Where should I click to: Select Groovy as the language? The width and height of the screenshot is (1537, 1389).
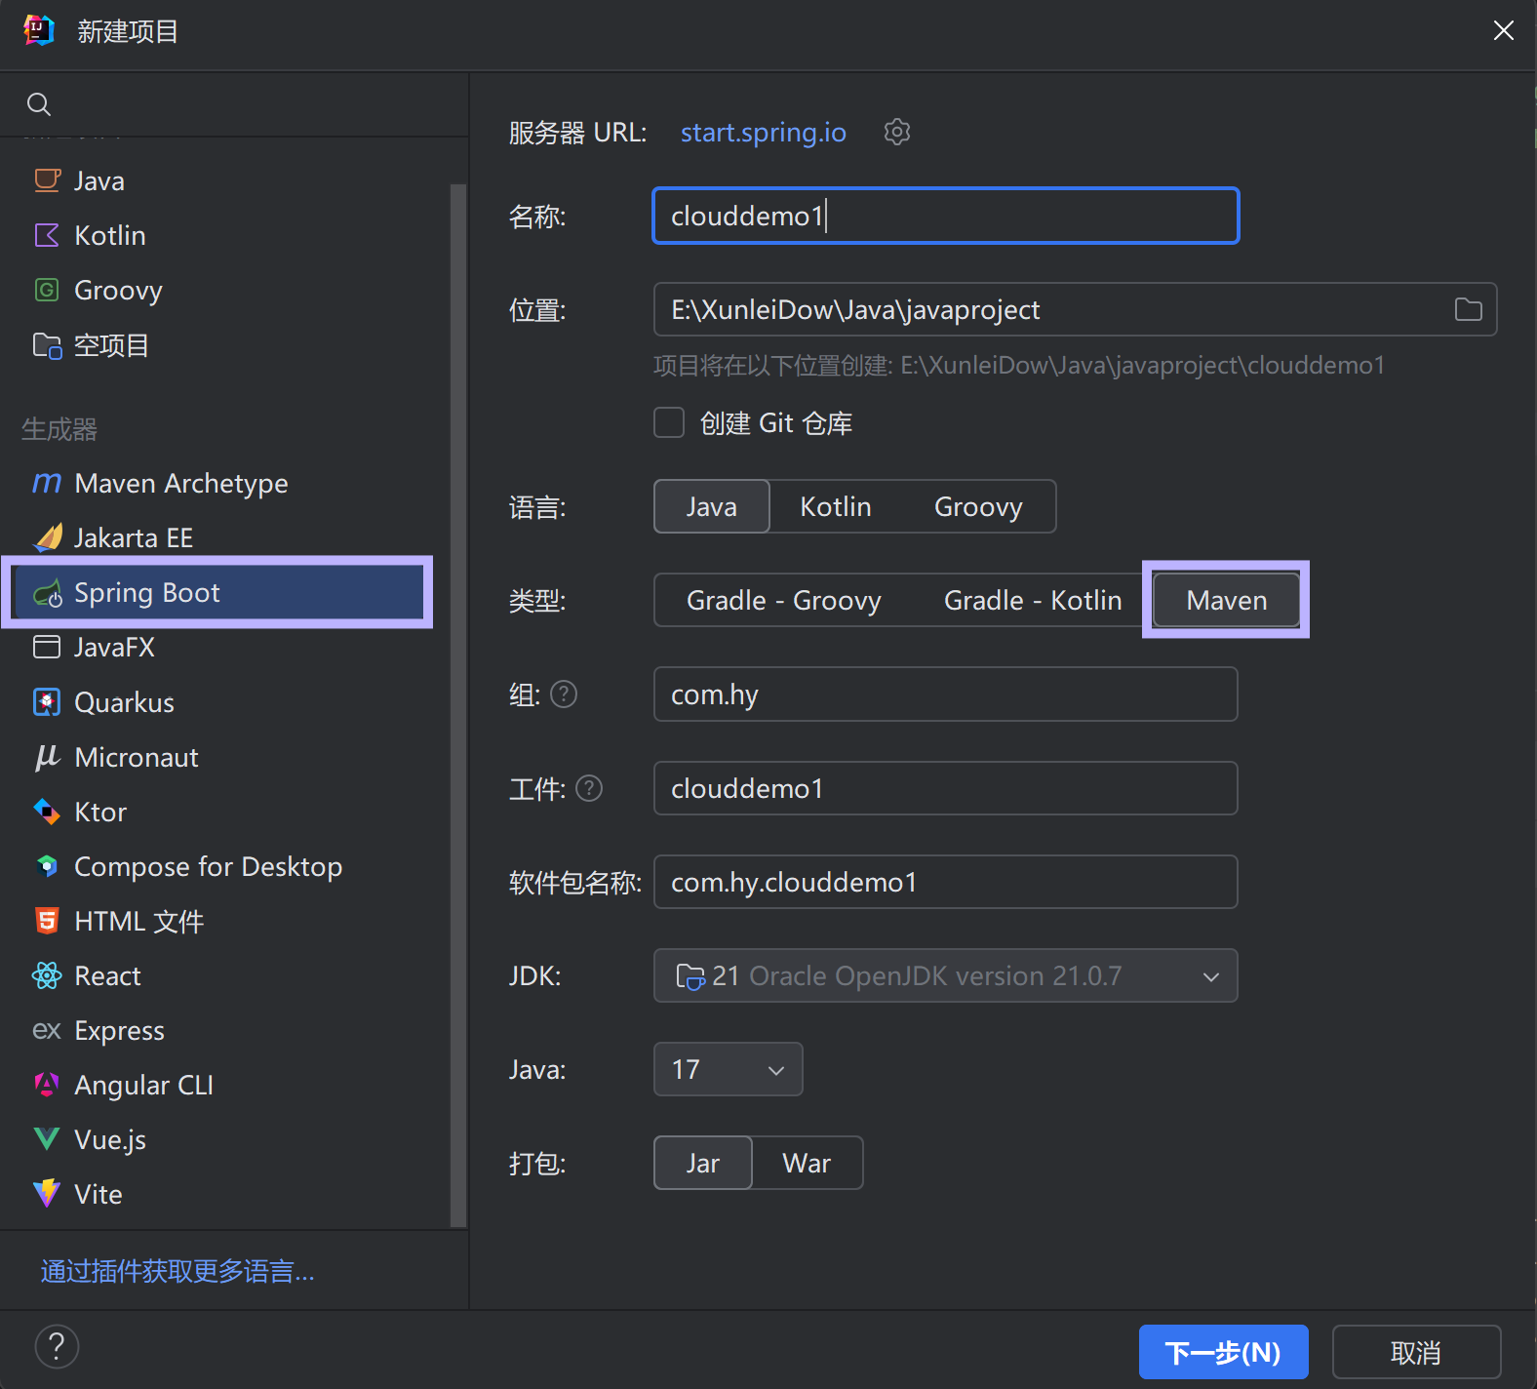click(x=978, y=506)
